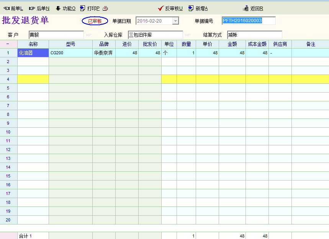Expand the 单据日期 date dropdown arrow
This screenshot has width=329, height=239.
[176, 21]
